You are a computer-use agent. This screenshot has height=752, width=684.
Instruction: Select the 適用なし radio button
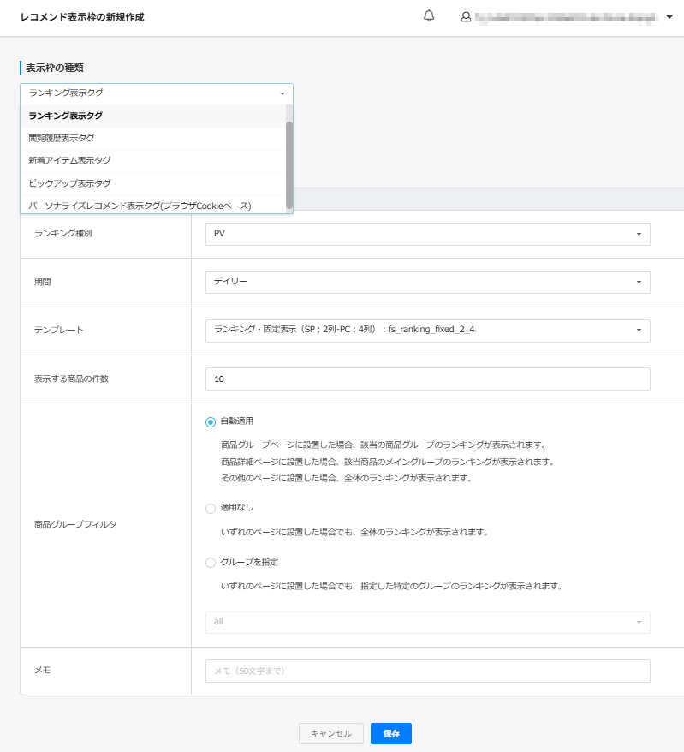point(211,509)
